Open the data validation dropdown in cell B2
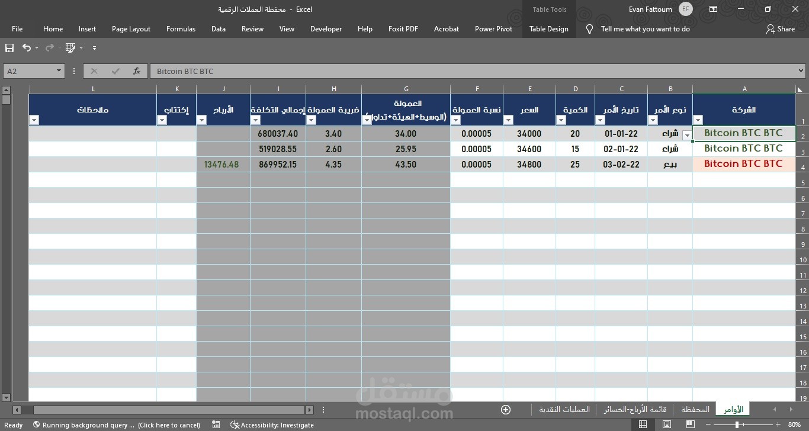 [687, 136]
